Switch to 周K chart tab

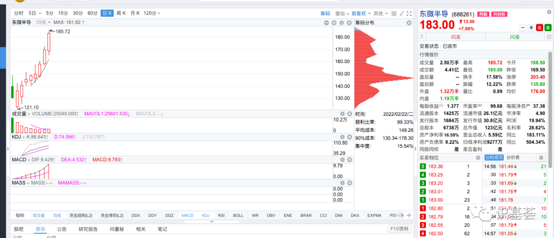click(x=121, y=13)
